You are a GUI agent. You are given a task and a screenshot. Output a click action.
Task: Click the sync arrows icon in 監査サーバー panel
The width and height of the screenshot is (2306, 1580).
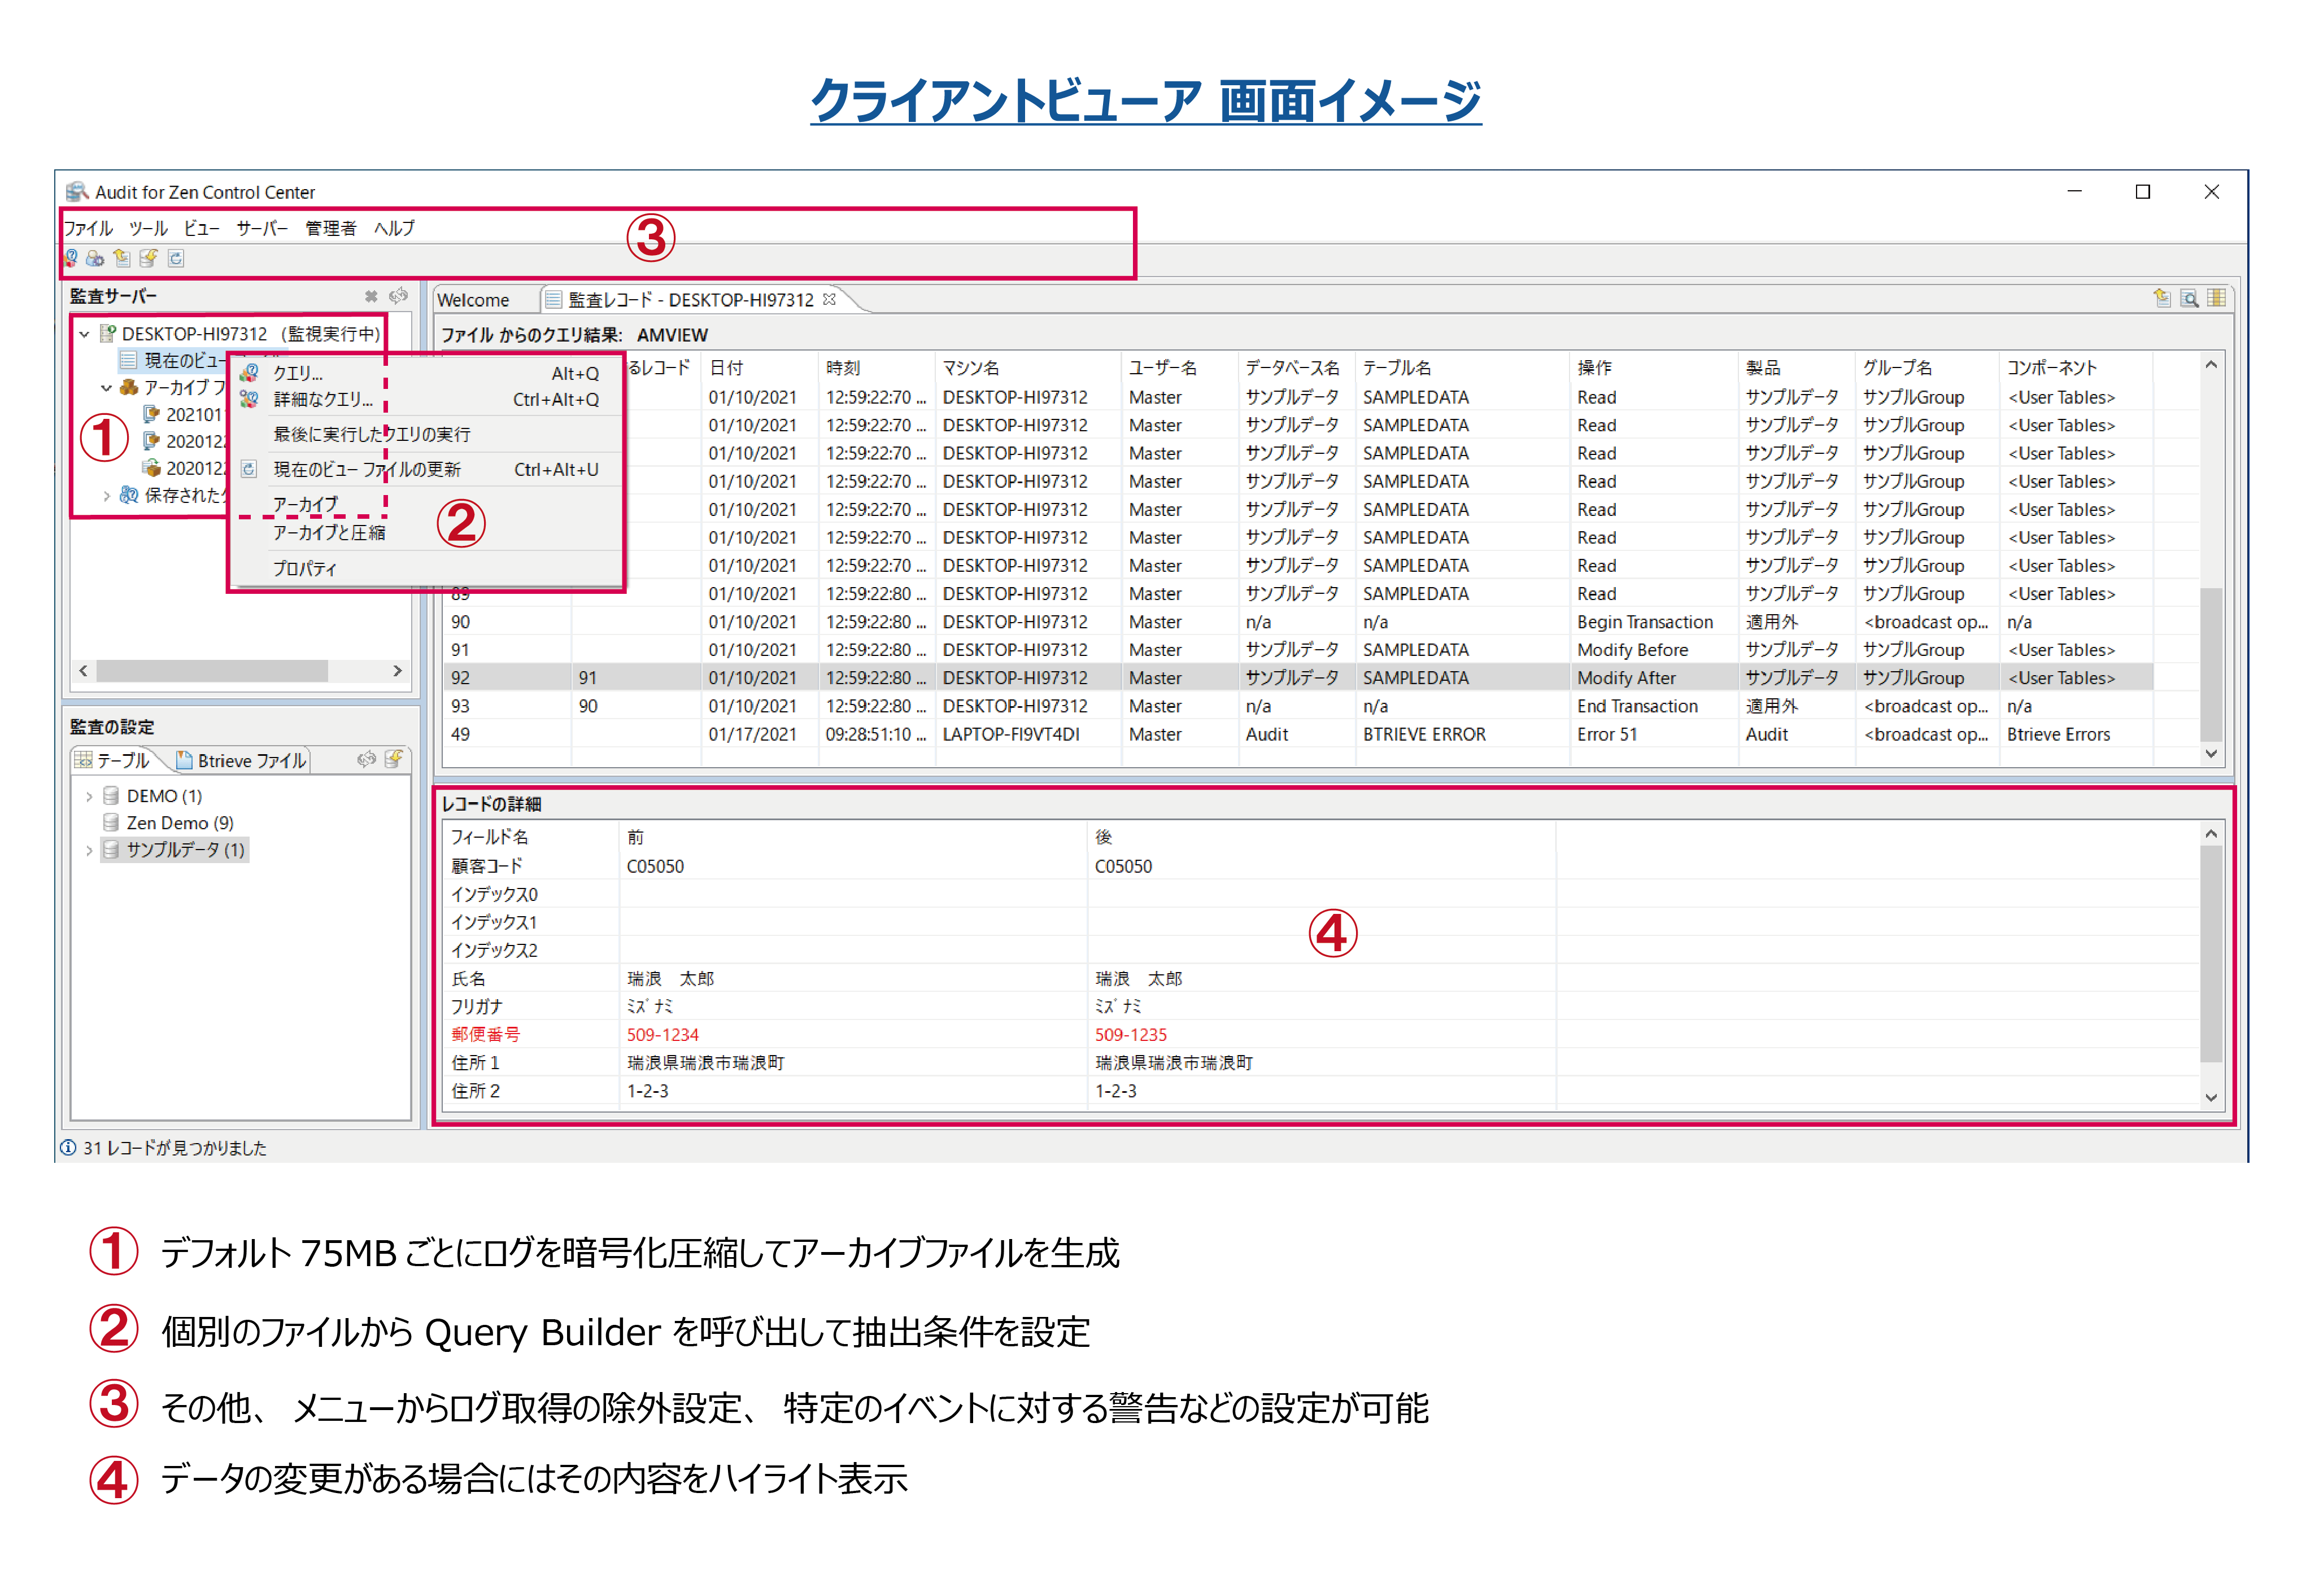(x=399, y=296)
